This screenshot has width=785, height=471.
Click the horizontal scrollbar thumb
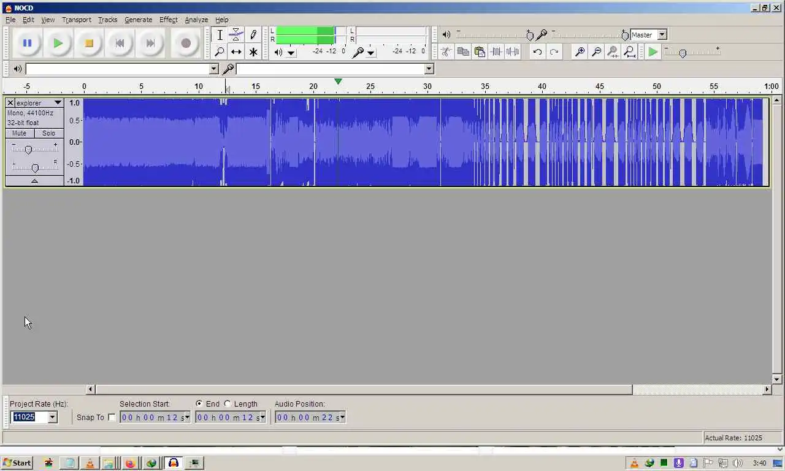tap(364, 389)
